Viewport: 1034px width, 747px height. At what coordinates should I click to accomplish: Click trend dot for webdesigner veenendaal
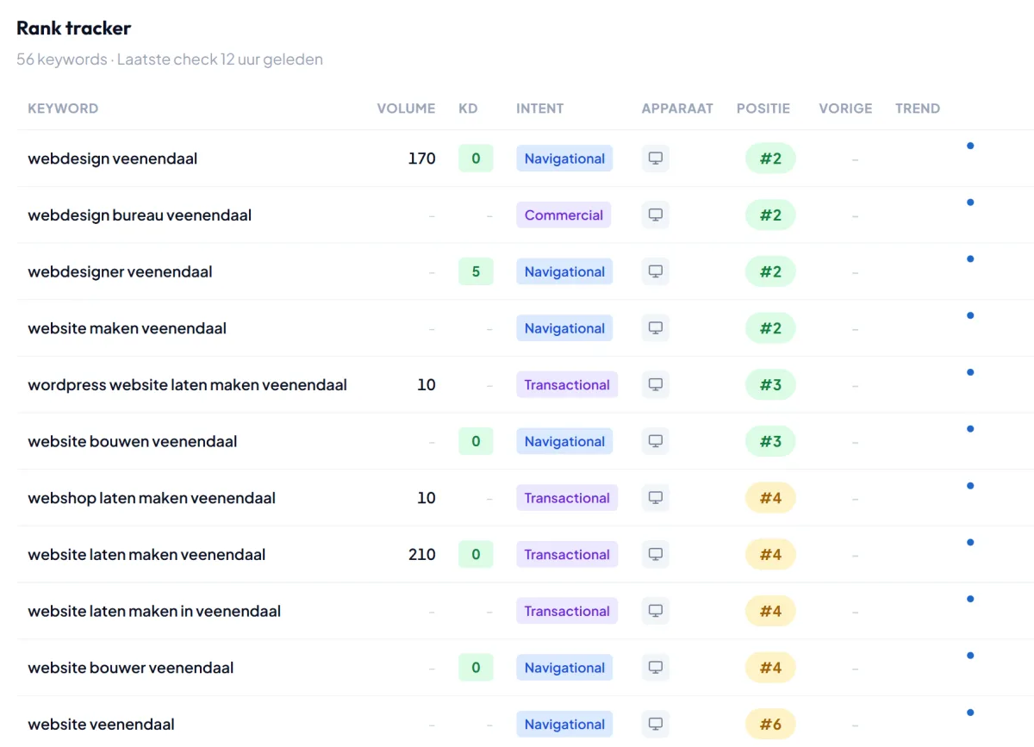tap(970, 258)
